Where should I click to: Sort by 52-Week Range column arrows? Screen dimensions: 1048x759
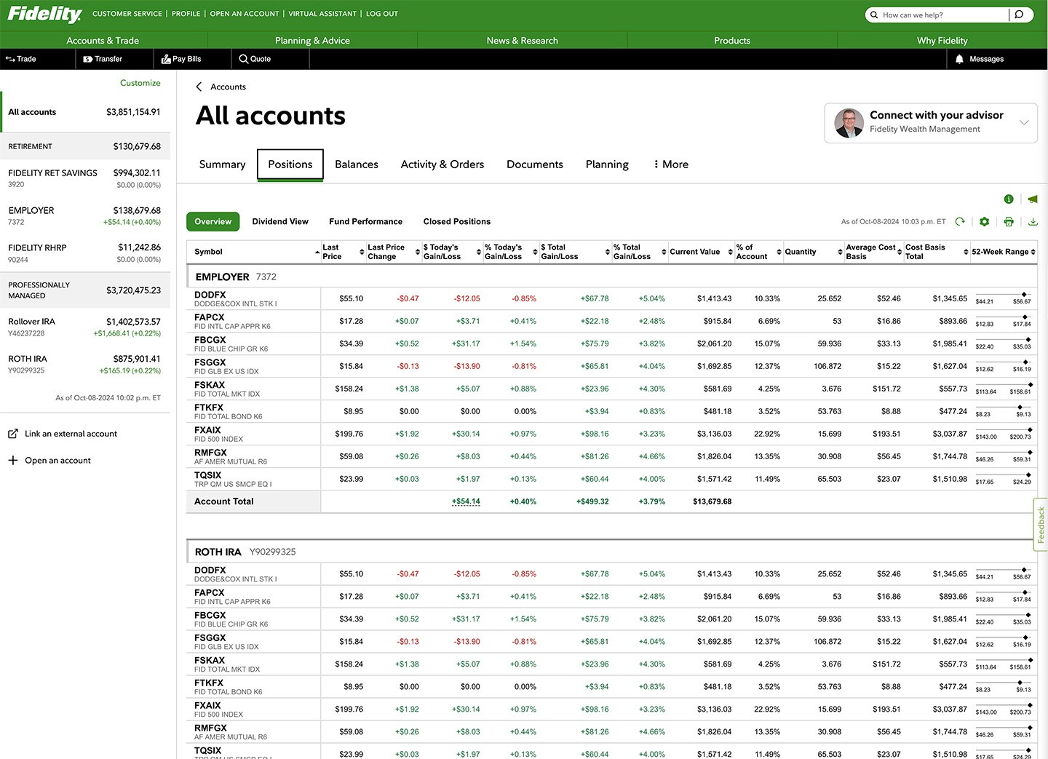[x=1033, y=252]
